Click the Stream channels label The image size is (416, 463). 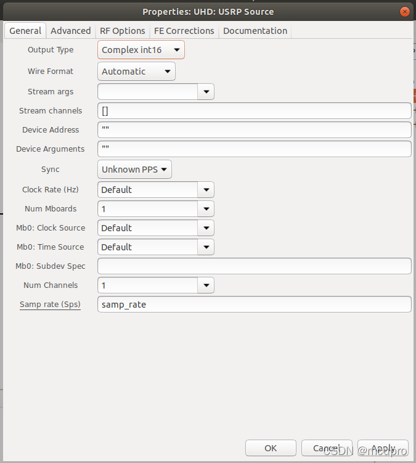click(x=51, y=111)
